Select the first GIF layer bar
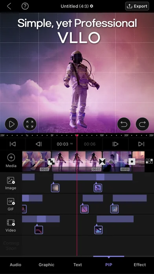This screenshot has width=154, height=274. click(x=32, y=198)
